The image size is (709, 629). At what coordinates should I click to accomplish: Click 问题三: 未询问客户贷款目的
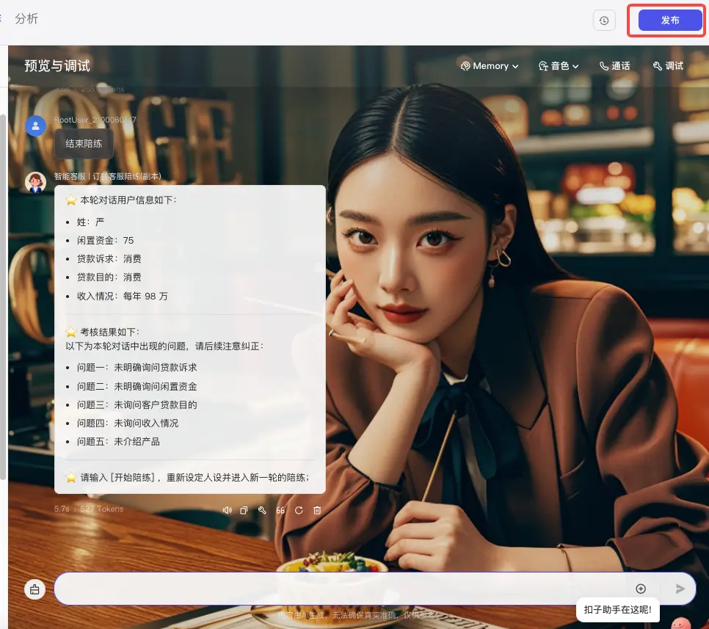coord(137,404)
